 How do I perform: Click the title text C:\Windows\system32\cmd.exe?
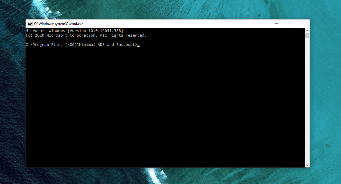click(58, 24)
